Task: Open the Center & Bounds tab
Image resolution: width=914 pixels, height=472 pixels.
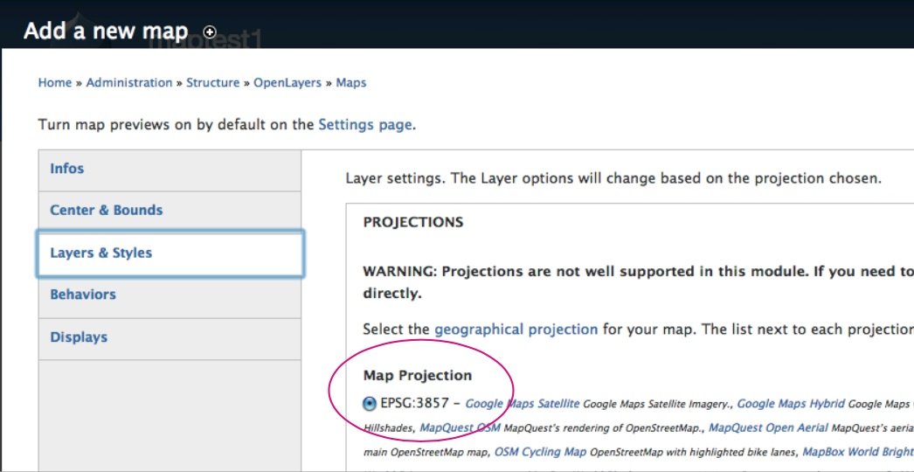Action: tap(107, 211)
